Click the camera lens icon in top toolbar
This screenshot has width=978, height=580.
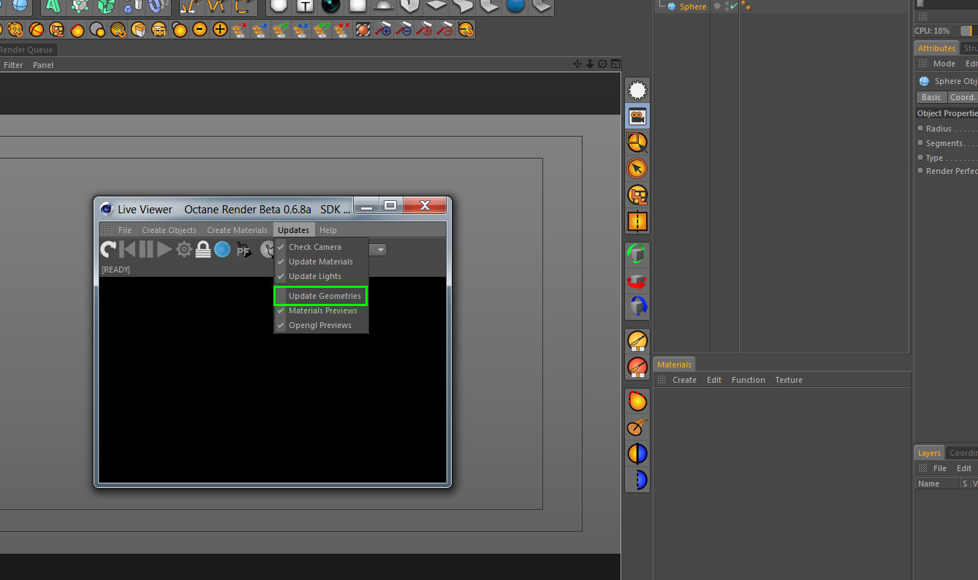[x=331, y=6]
